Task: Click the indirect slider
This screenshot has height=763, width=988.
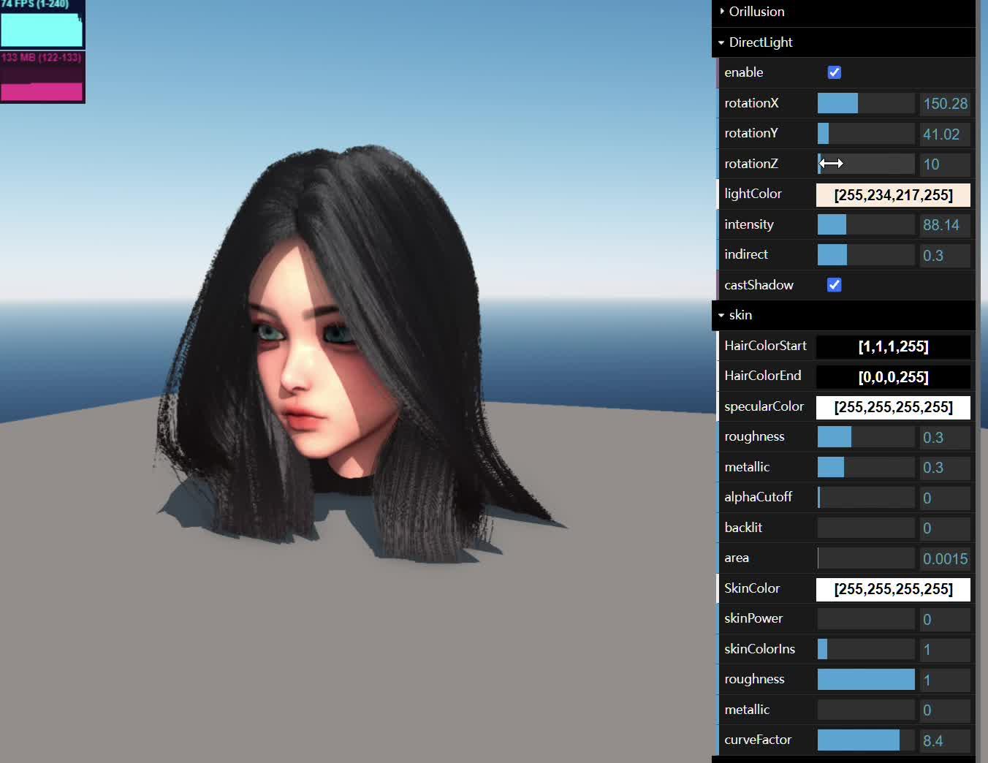Action: tap(866, 254)
